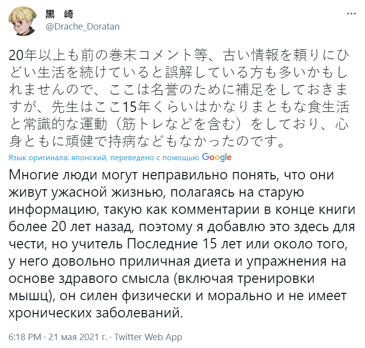
Task: Click the blonde character profile avatar
Action: click(23, 21)
